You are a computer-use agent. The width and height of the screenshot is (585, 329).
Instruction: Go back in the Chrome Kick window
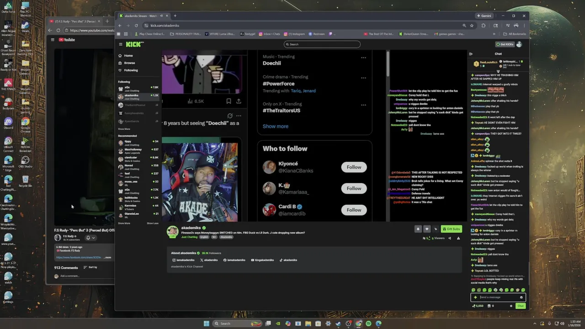(x=121, y=26)
